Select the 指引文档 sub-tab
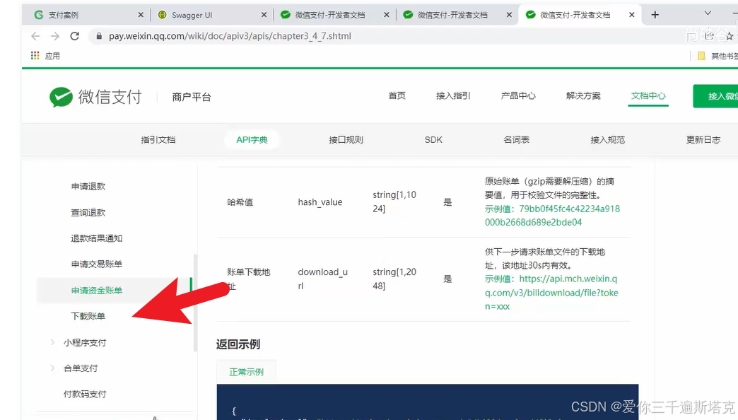 click(158, 140)
